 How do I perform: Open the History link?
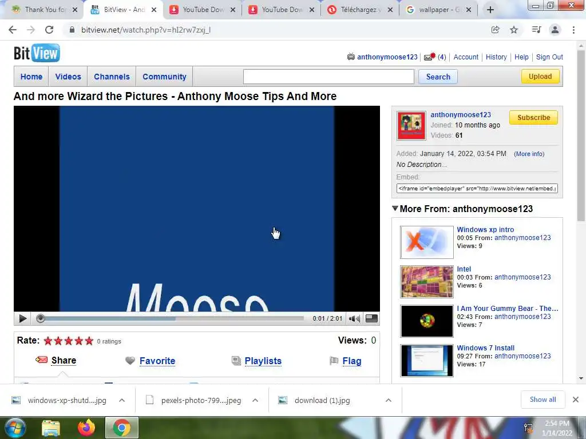[496, 57]
